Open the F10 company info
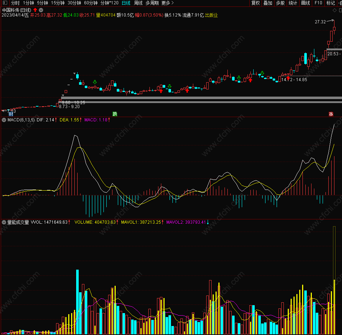 pos(318,3)
